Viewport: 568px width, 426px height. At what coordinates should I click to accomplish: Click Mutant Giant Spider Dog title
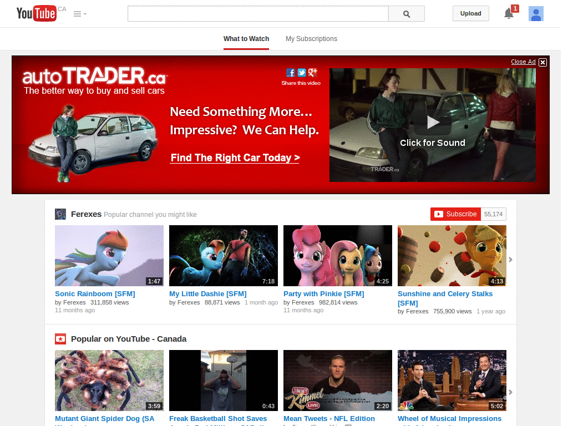pyautogui.click(x=105, y=420)
